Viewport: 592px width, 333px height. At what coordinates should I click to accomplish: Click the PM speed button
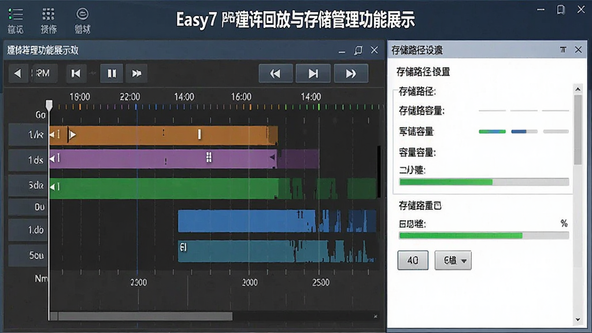44,73
